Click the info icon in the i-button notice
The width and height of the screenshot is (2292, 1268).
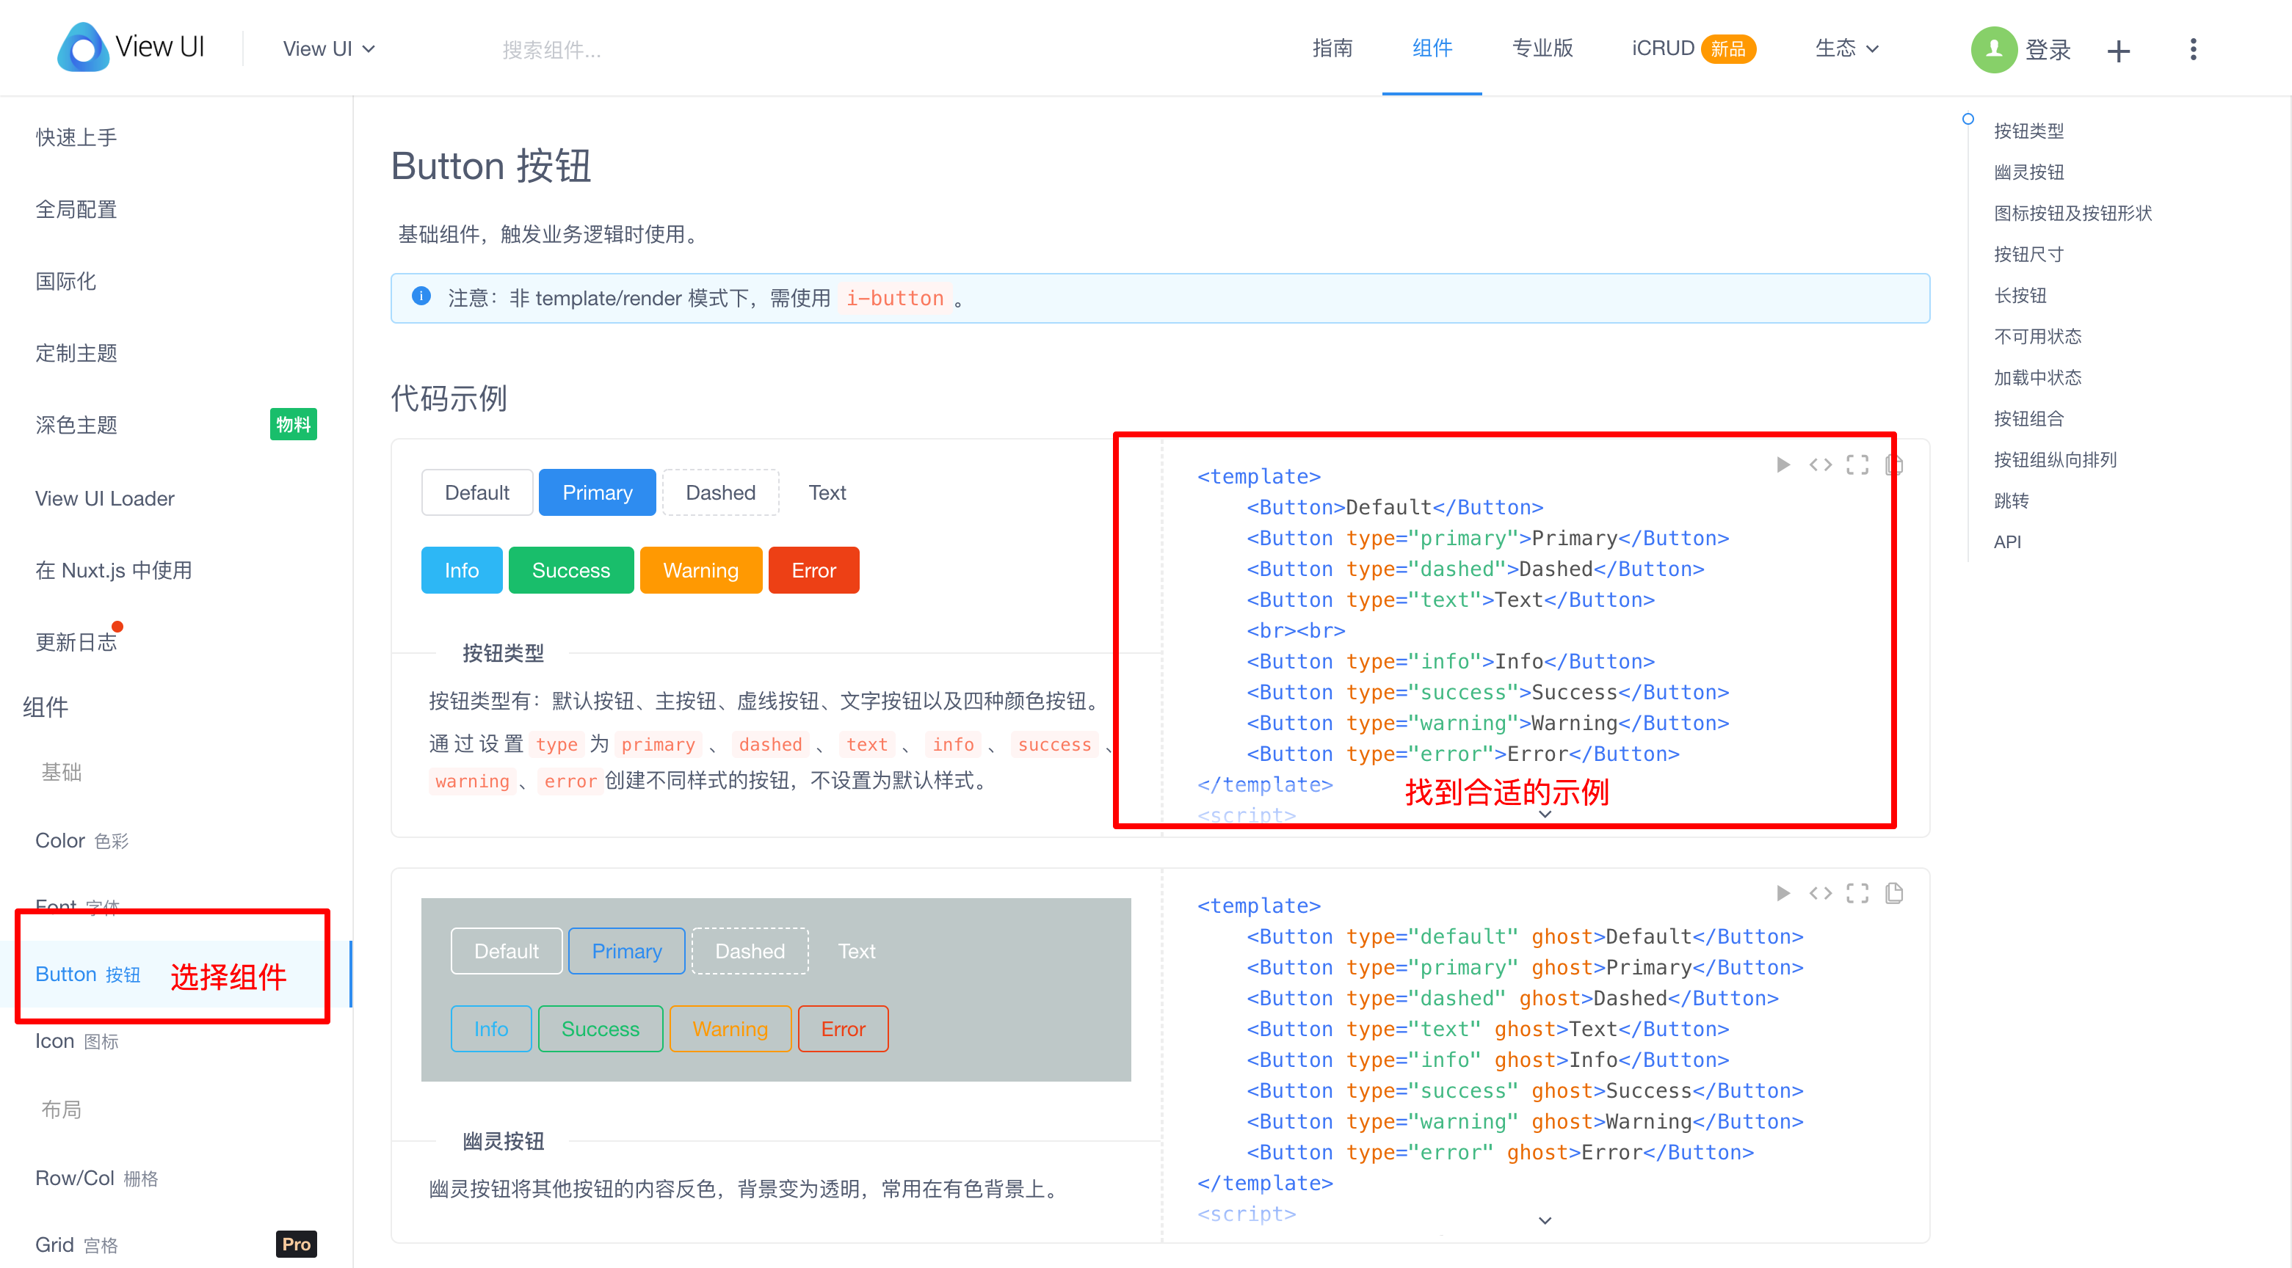(x=421, y=296)
